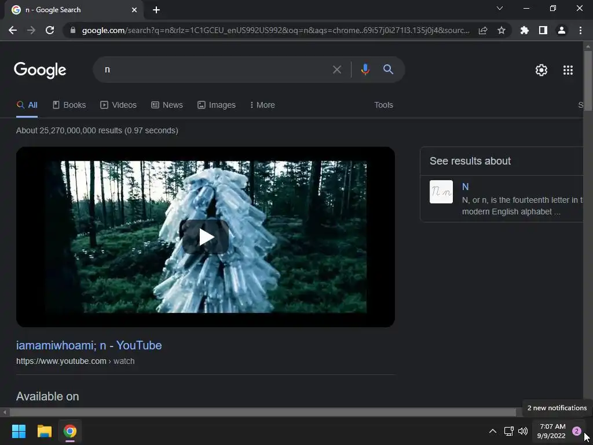Click the forward navigation arrow

coord(31,30)
